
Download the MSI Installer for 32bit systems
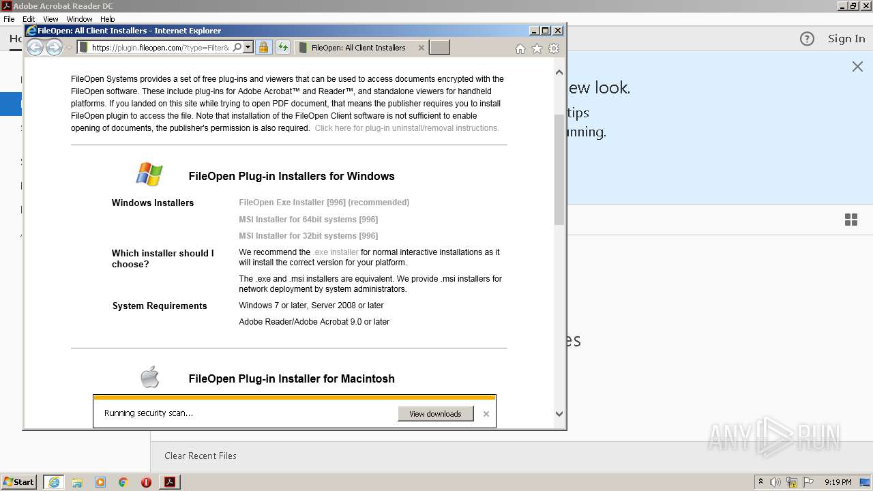coord(308,236)
